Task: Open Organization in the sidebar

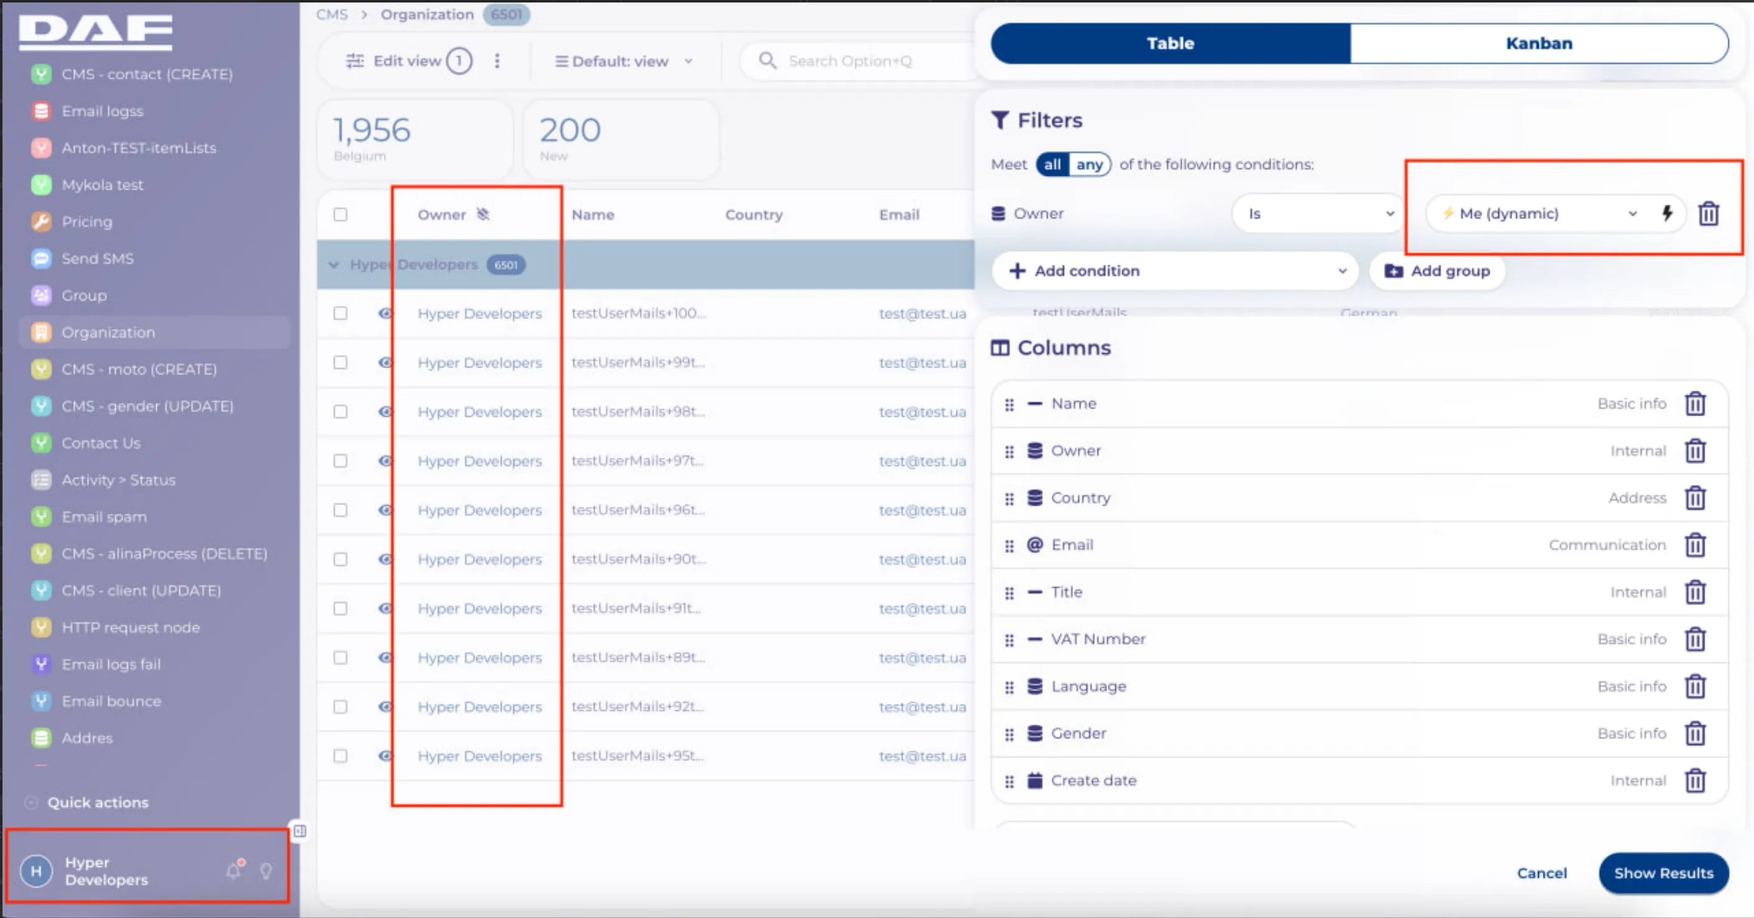Action: point(154,332)
